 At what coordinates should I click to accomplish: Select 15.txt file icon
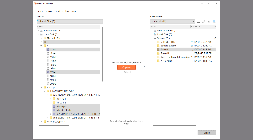[x=48, y=65]
